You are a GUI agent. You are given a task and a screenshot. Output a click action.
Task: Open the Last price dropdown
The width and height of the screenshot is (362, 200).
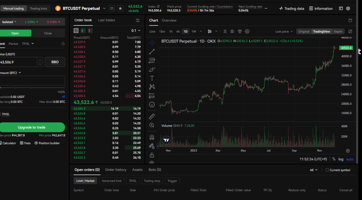(x=284, y=31)
